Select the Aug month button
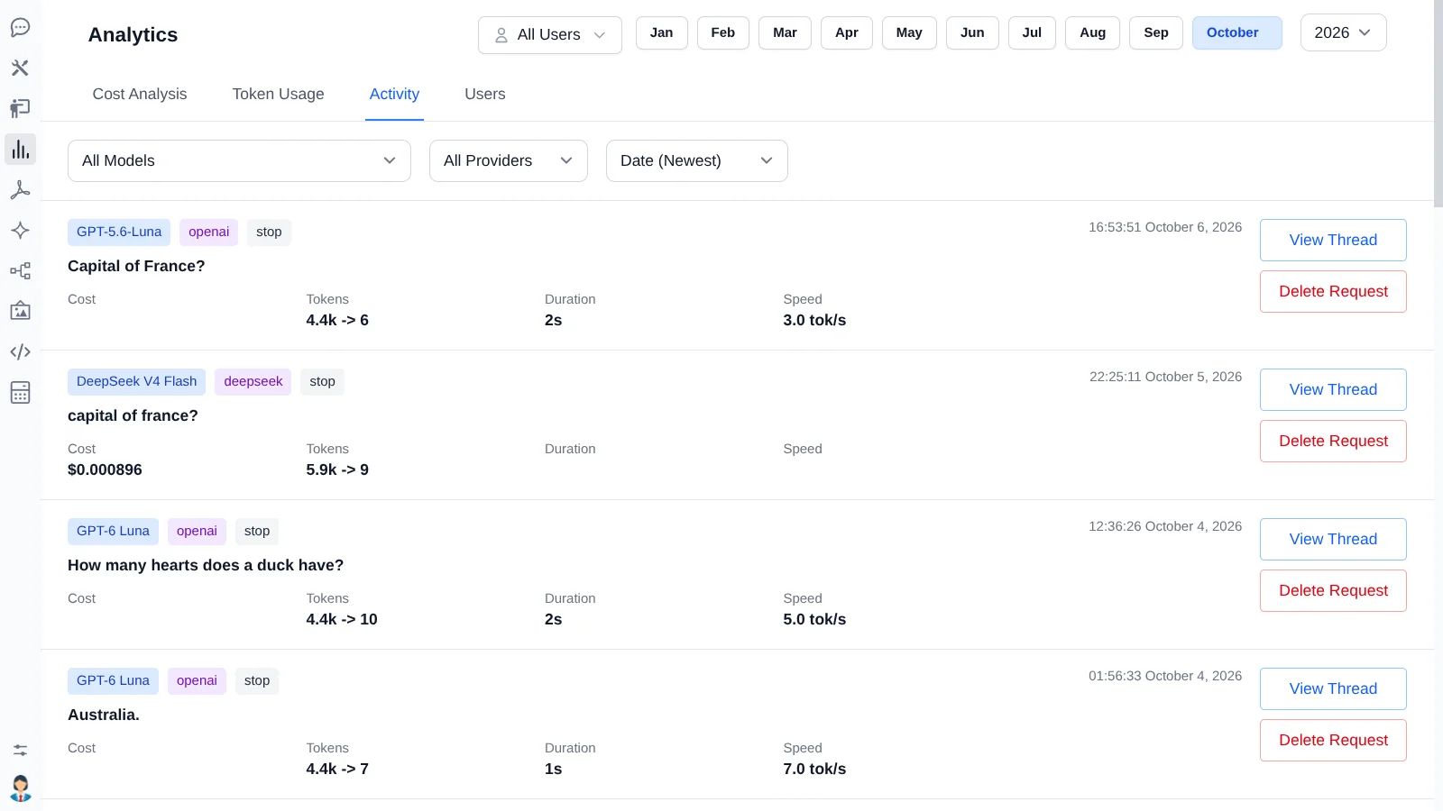The width and height of the screenshot is (1443, 811). (1092, 32)
